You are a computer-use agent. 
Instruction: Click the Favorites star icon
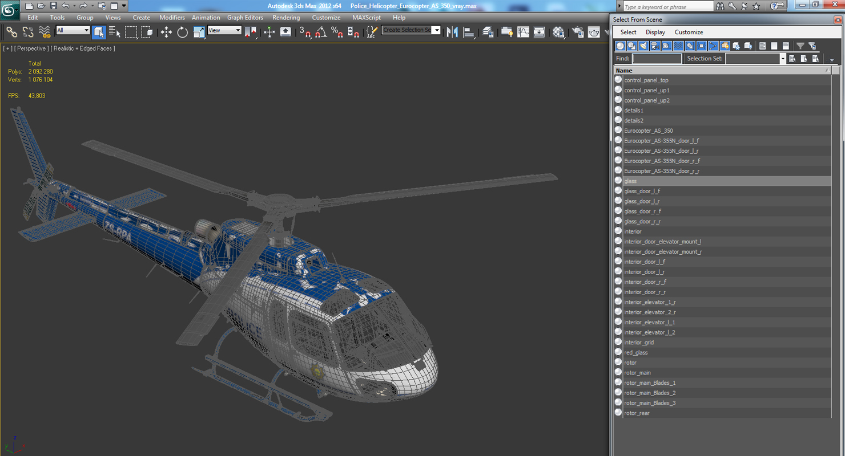pyautogui.click(x=757, y=6)
